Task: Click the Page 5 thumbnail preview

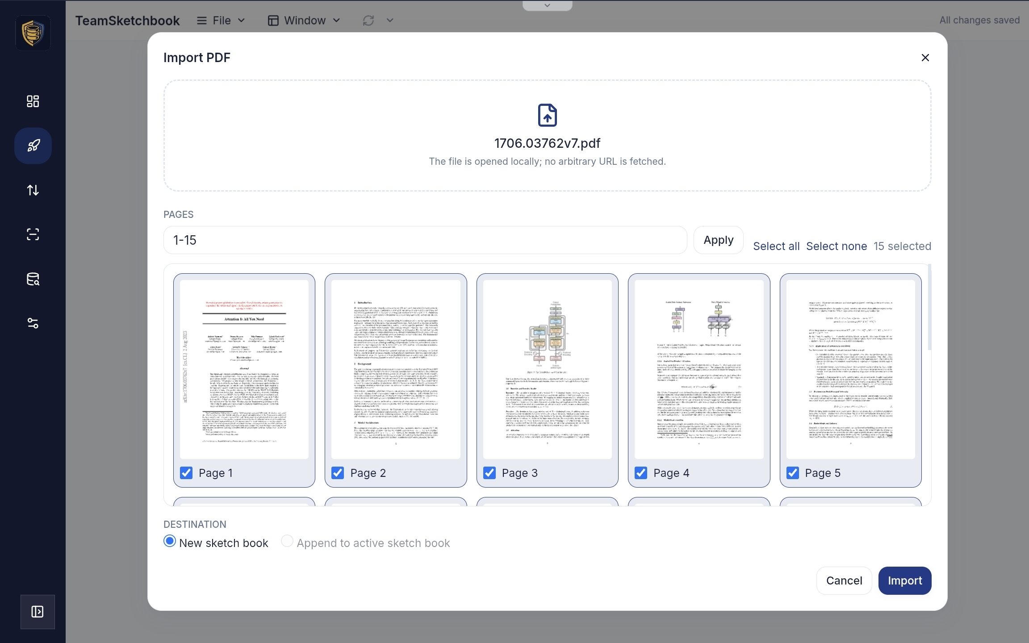Action: tap(851, 369)
